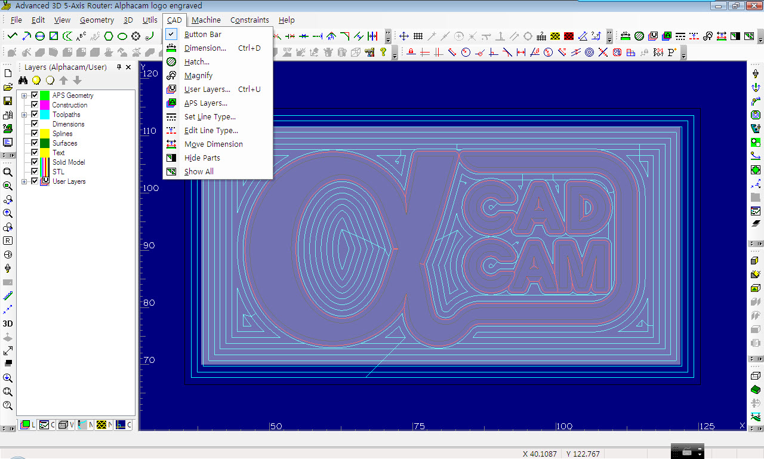
Task: Open User Layers from toolbar icon
Action: tap(653, 36)
